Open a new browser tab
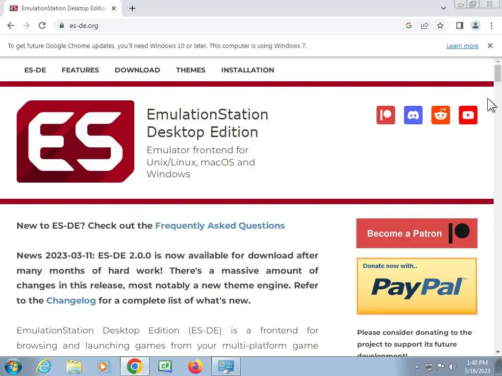Screen dimensions: 502x376 coord(132,8)
